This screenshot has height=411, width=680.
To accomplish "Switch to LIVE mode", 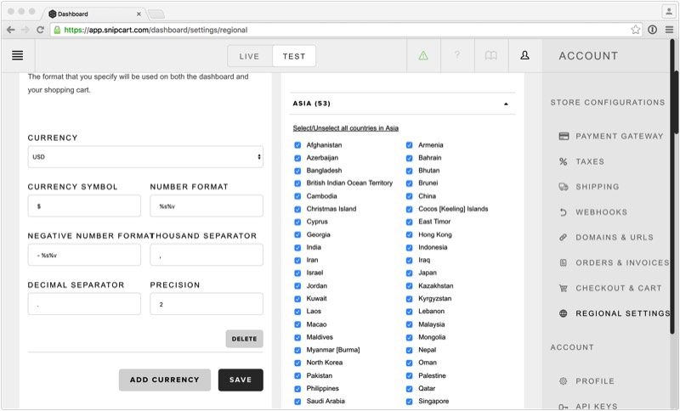I will pyautogui.click(x=249, y=56).
